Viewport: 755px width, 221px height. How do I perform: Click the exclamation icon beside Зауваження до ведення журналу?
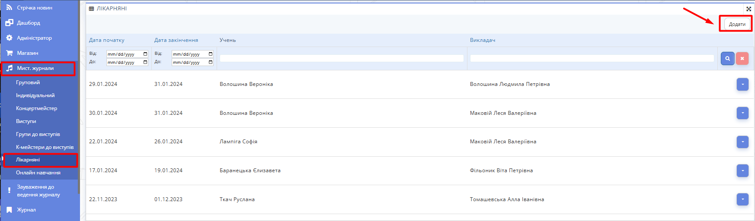point(9,190)
